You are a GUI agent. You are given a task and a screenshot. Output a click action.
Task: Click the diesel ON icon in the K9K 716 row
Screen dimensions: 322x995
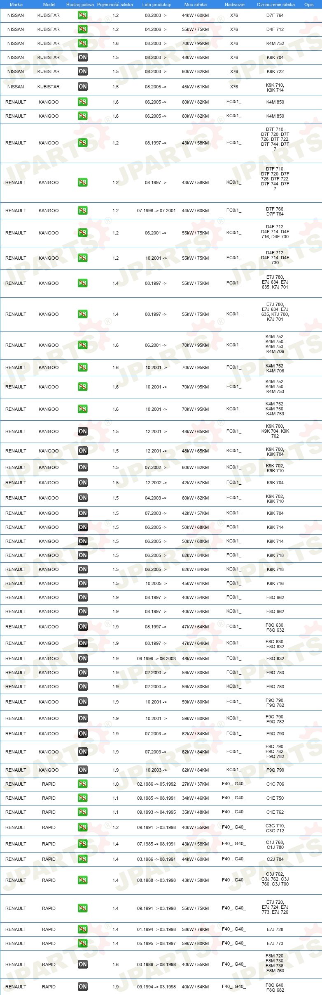point(83,583)
